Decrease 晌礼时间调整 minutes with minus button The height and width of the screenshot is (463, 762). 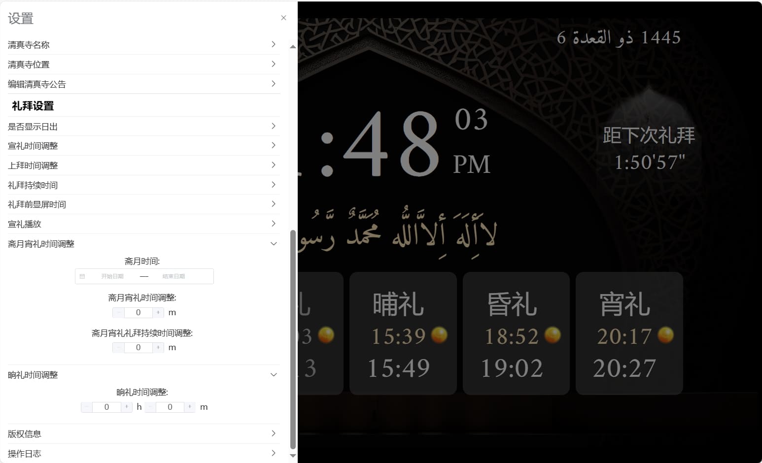(150, 407)
